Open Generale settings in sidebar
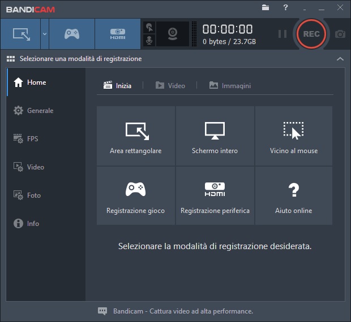The height and width of the screenshot is (322, 351). (46, 111)
